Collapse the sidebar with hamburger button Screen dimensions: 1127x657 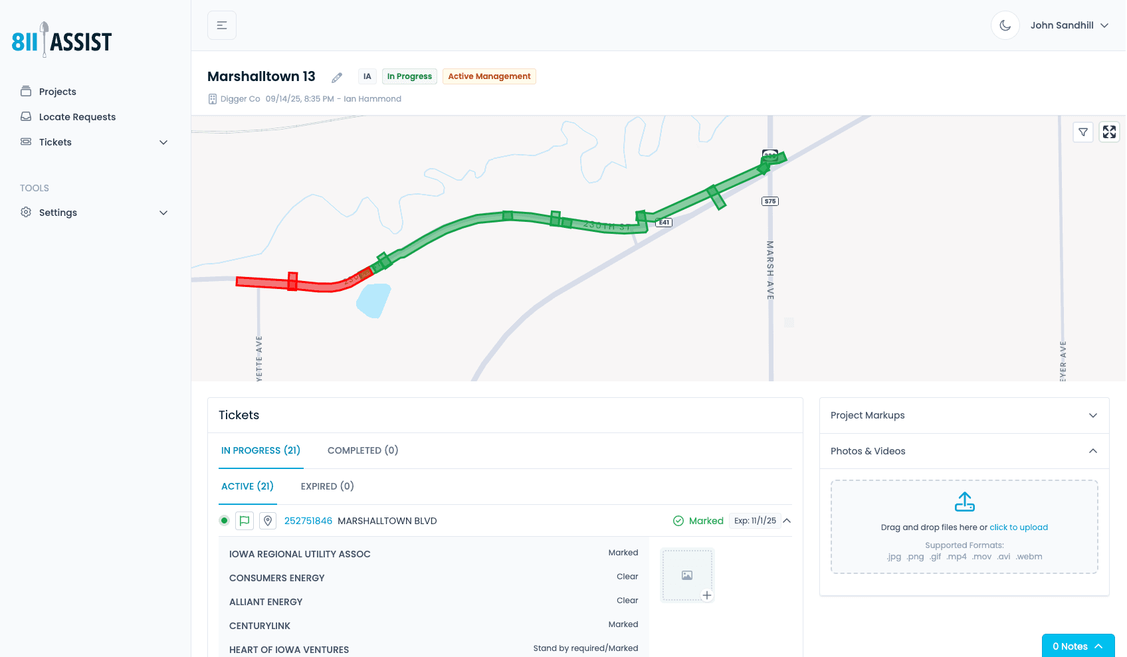(x=222, y=25)
